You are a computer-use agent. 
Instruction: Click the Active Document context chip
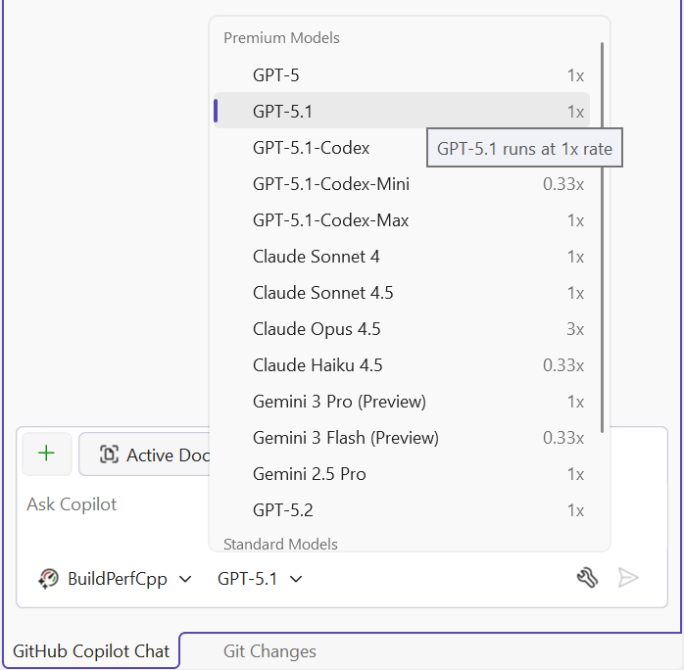147,455
